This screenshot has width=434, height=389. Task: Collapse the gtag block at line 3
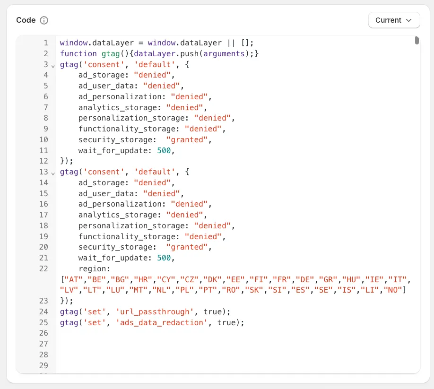(x=53, y=66)
